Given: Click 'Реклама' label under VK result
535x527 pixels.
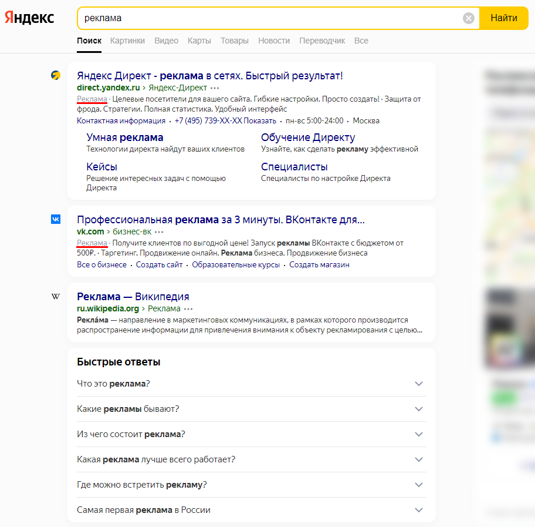Looking at the screenshot, I should coord(92,243).
